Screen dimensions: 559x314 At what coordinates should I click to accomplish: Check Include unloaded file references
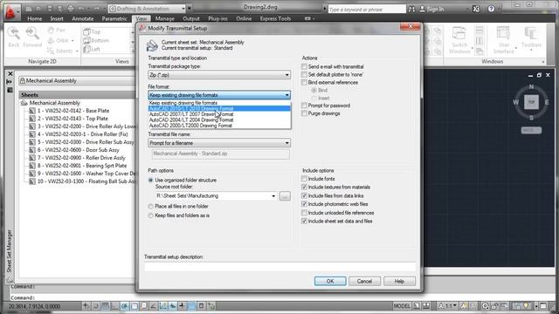[x=304, y=213]
